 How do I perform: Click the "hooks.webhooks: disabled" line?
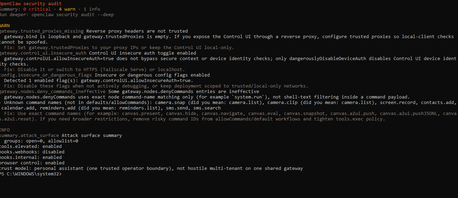(x=32, y=152)
